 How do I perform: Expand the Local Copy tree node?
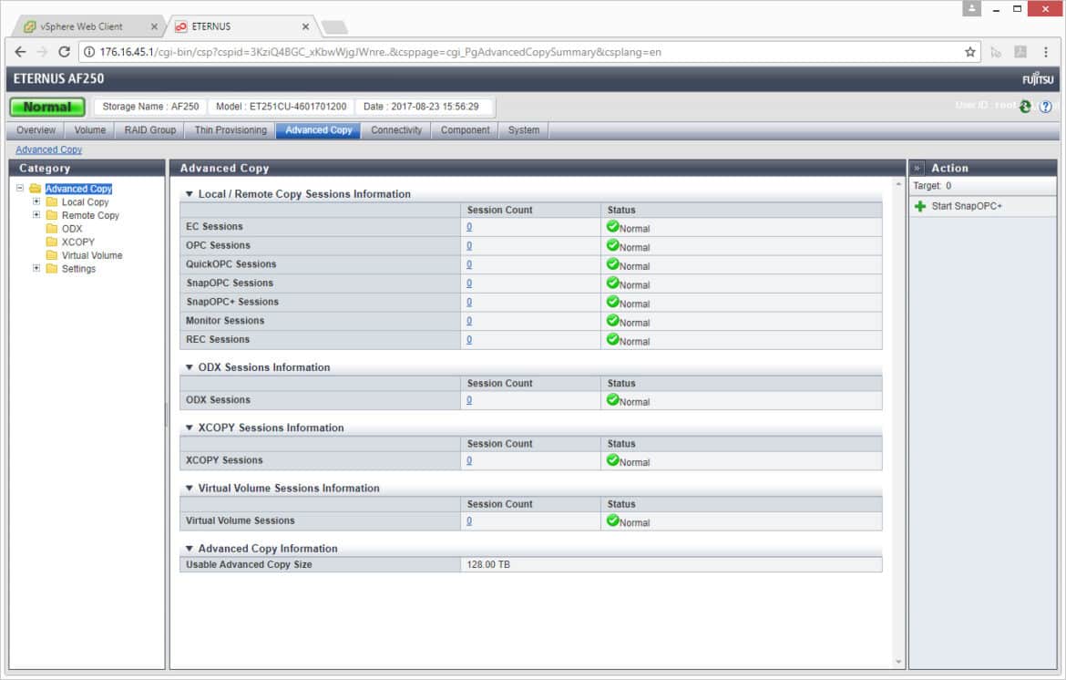point(36,202)
